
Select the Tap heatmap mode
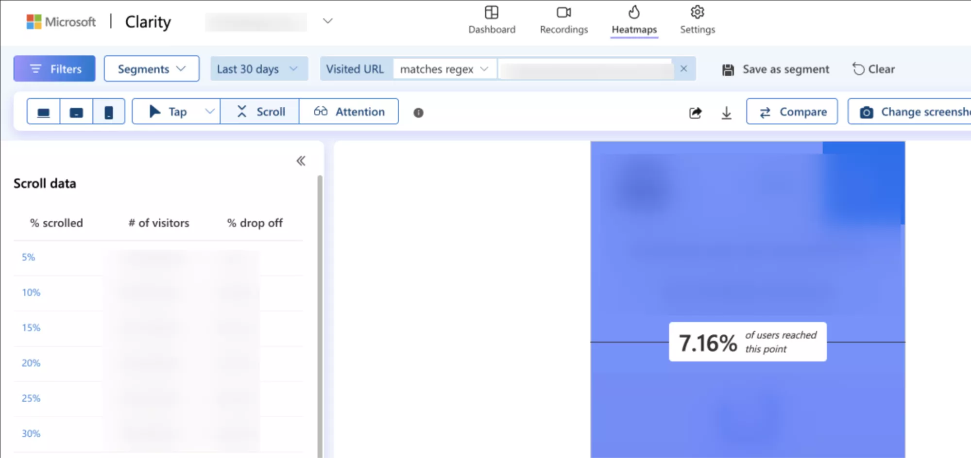[x=169, y=112]
